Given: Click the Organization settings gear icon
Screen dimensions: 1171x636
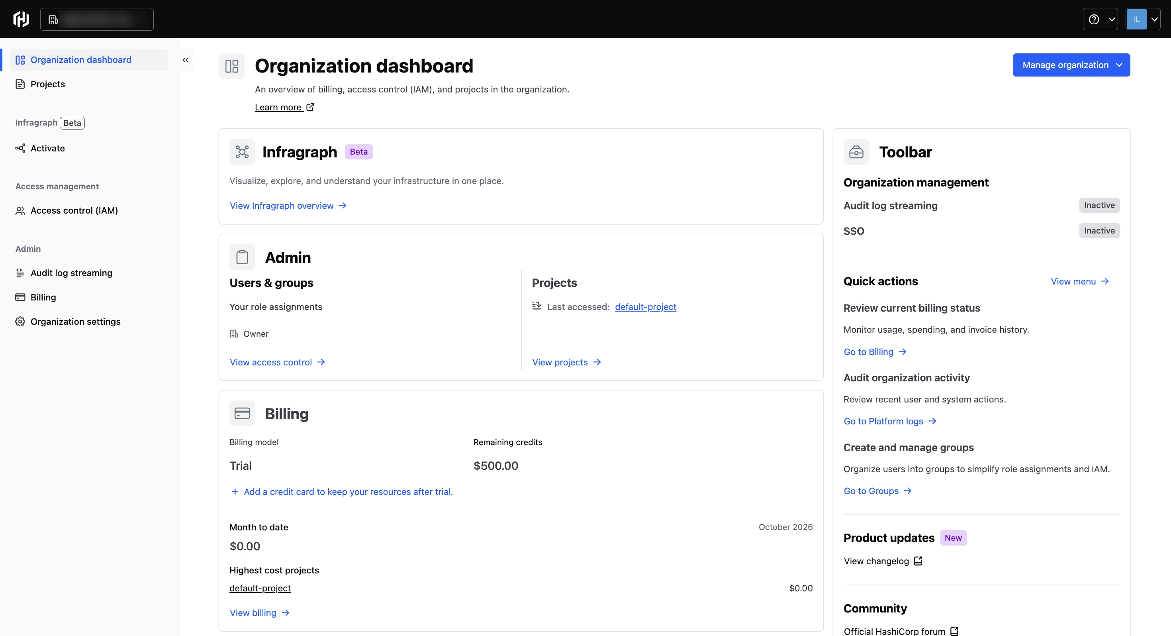Looking at the screenshot, I should point(20,322).
